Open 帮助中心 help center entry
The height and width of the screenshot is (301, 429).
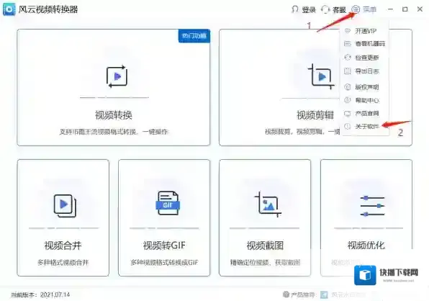point(364,100)
